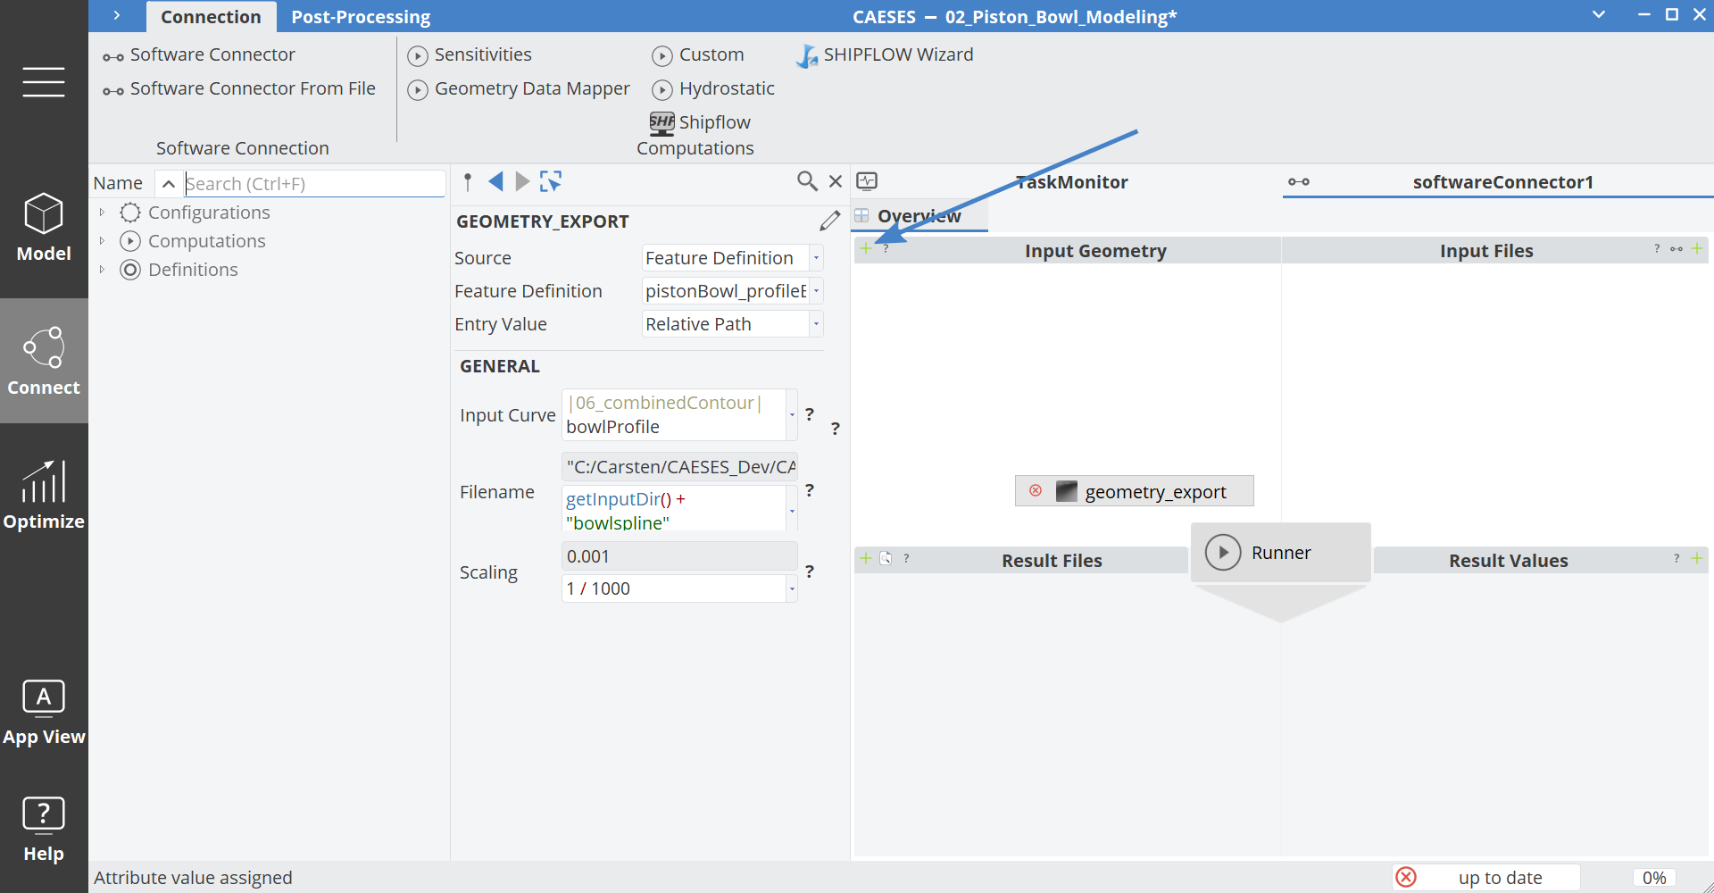Create a Software Connector From File
Image resolution: width=1714 pixels, height=893 pixels.
point(239,89)
